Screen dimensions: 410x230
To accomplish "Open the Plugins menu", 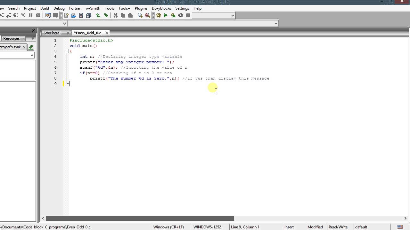I will (x=141, y=8).
